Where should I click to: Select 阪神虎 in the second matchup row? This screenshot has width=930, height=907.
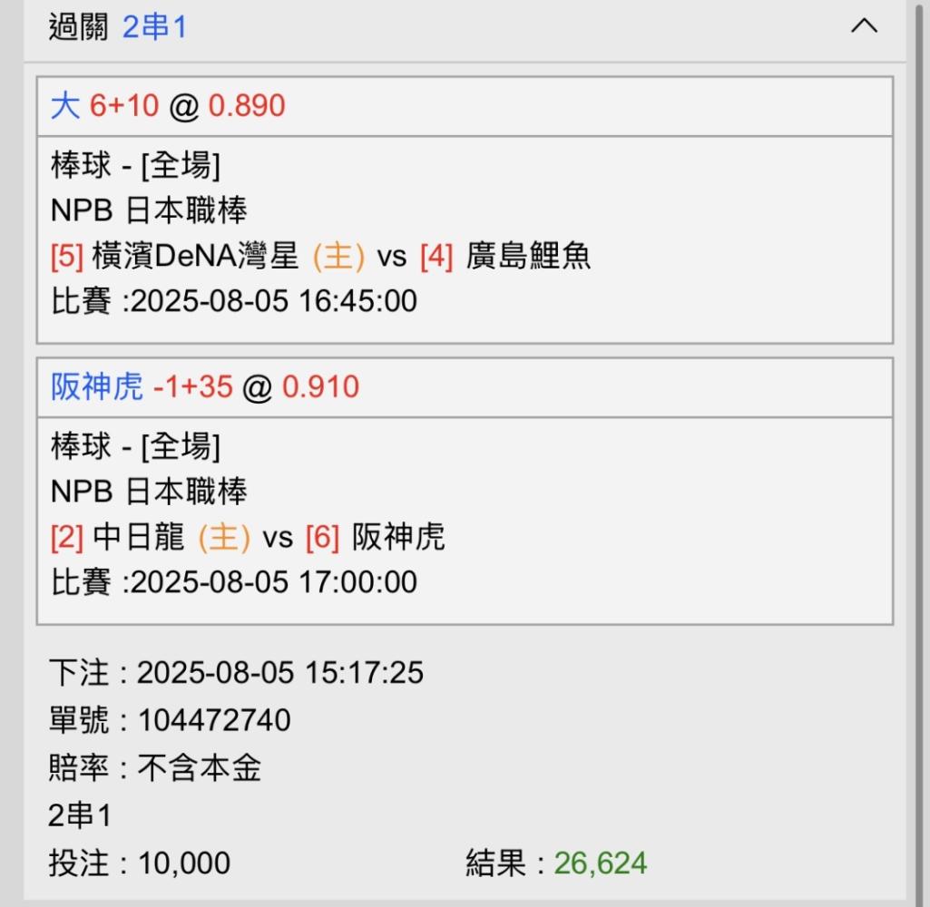pyautogui.click(x=398, y=537)
